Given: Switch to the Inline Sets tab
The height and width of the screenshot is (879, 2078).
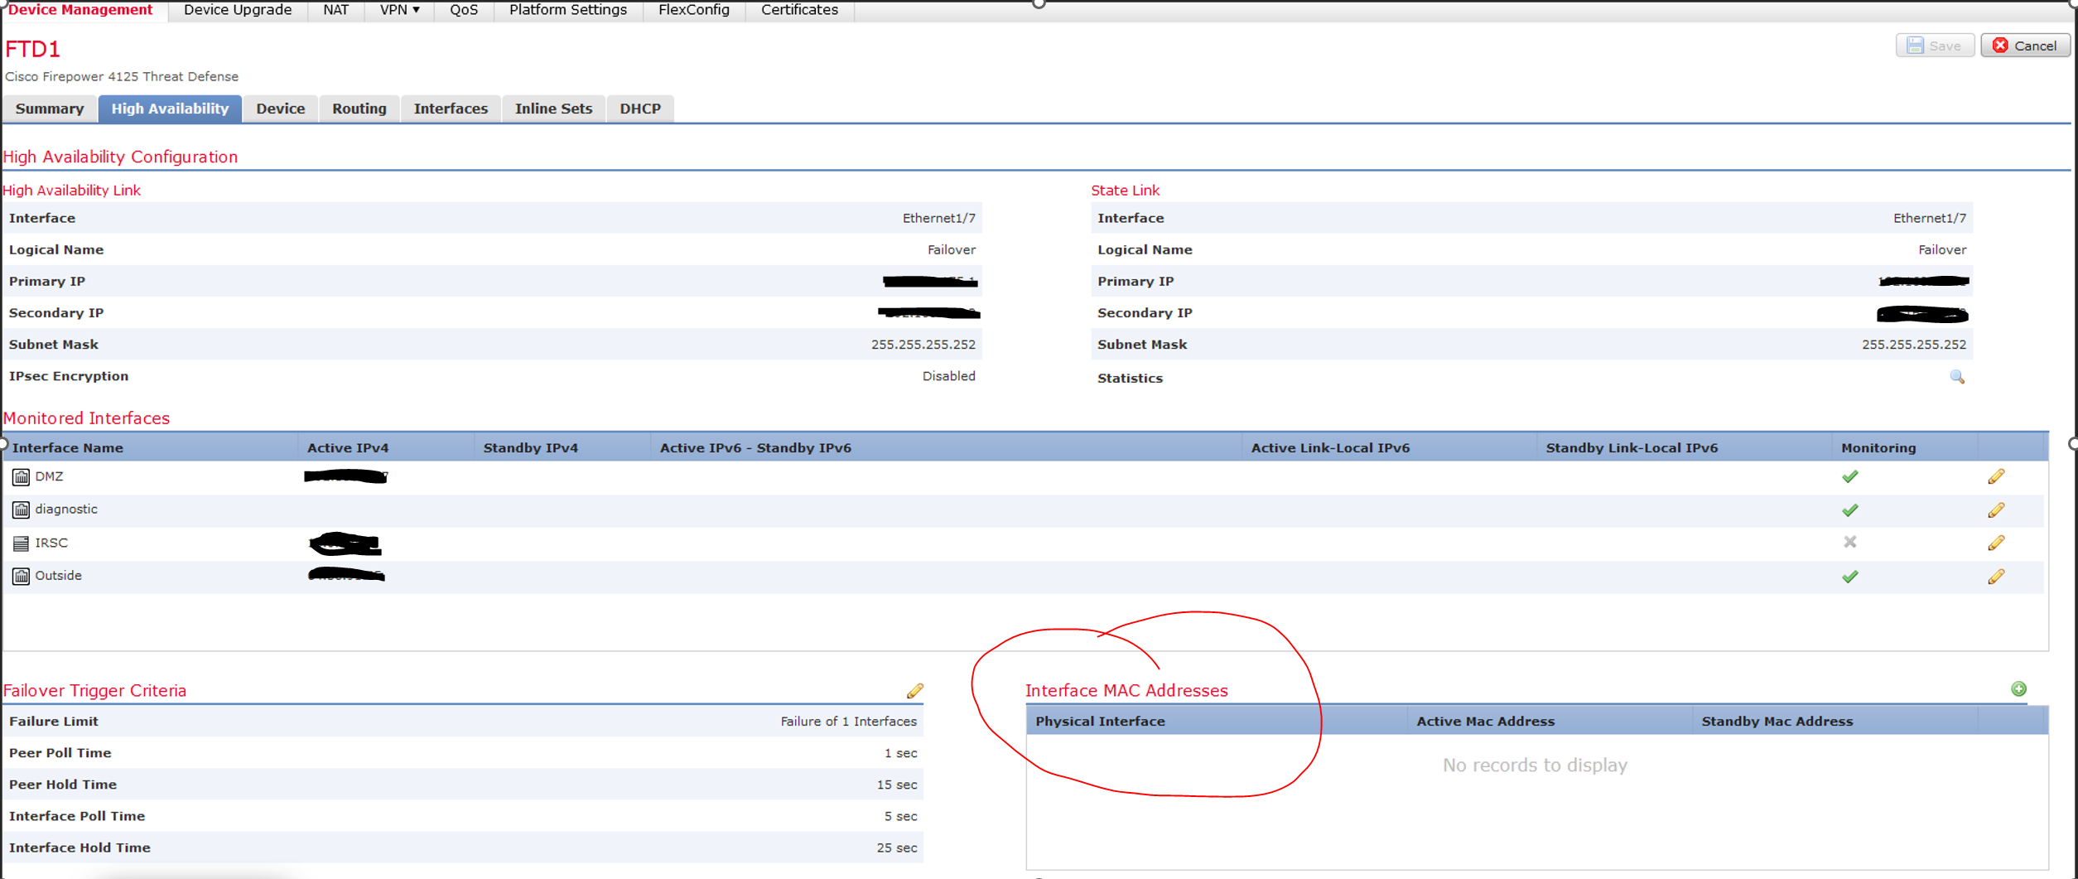Looking at the screenshot, I should [x=552, y=108].
